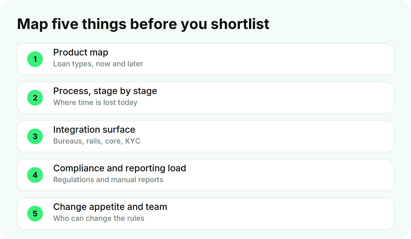This screenshot has width=411, height=239.
Task: Click the green number 4 badge
Action: (35, 175)
